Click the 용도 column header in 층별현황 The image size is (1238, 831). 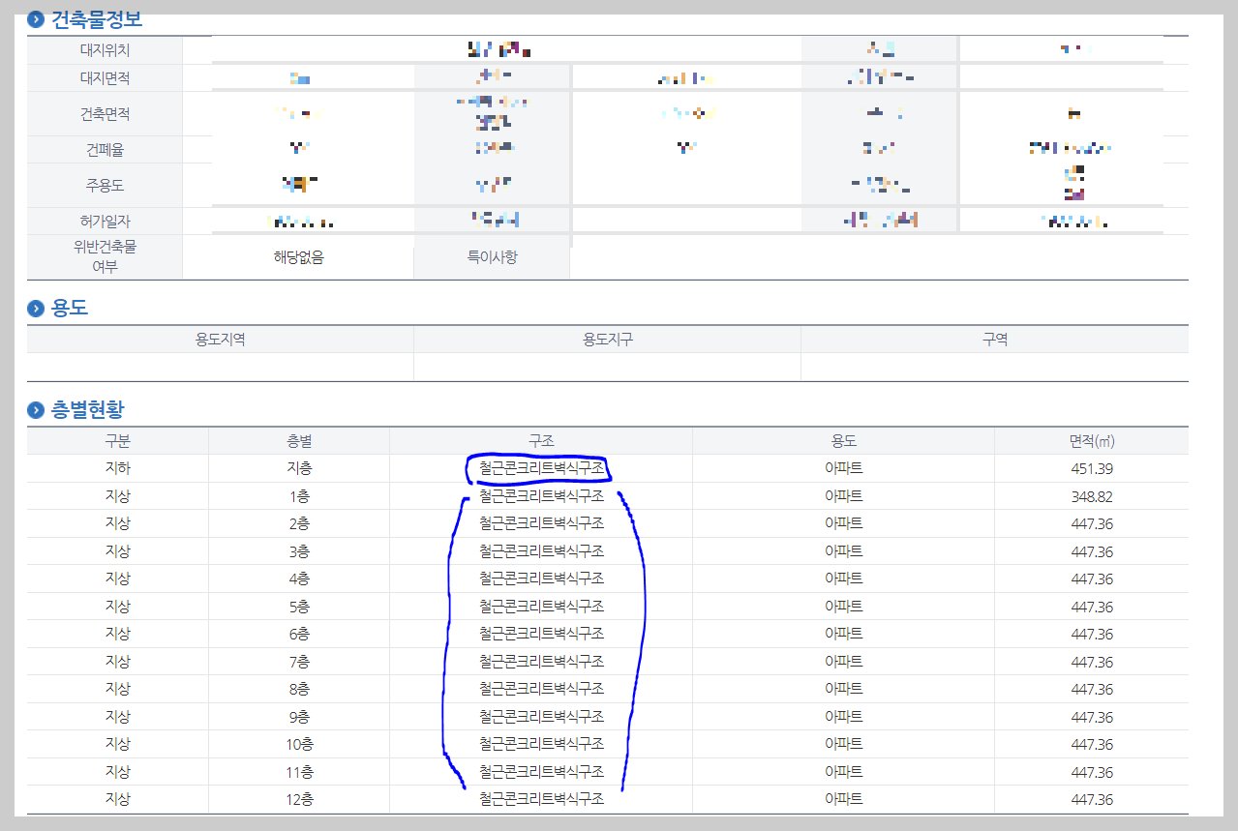[x=843, y=441]
